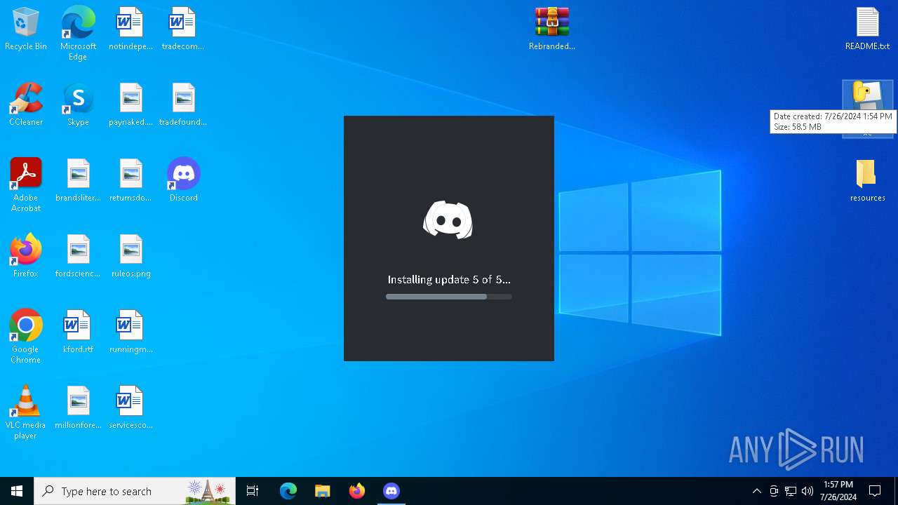Open the Adobe Acrobat shortcut
The image size is (898, 505).
(26, 185)
